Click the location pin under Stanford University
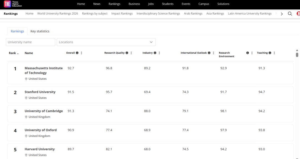The width and height of the screenshot is (300, 159). [x=26, y=98]
